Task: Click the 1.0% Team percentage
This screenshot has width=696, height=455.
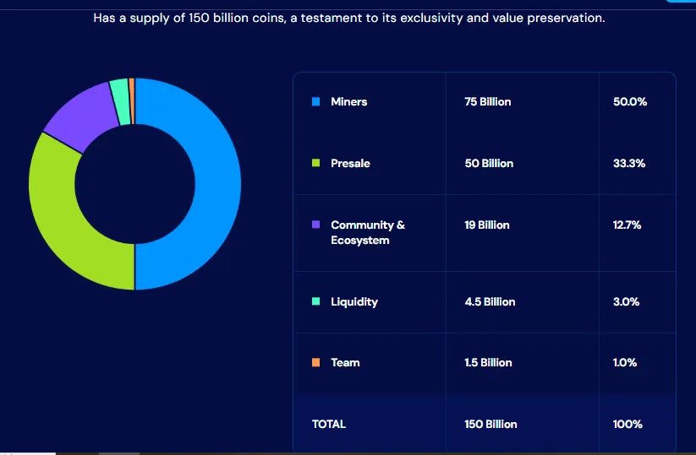Action: click(627, 363)
